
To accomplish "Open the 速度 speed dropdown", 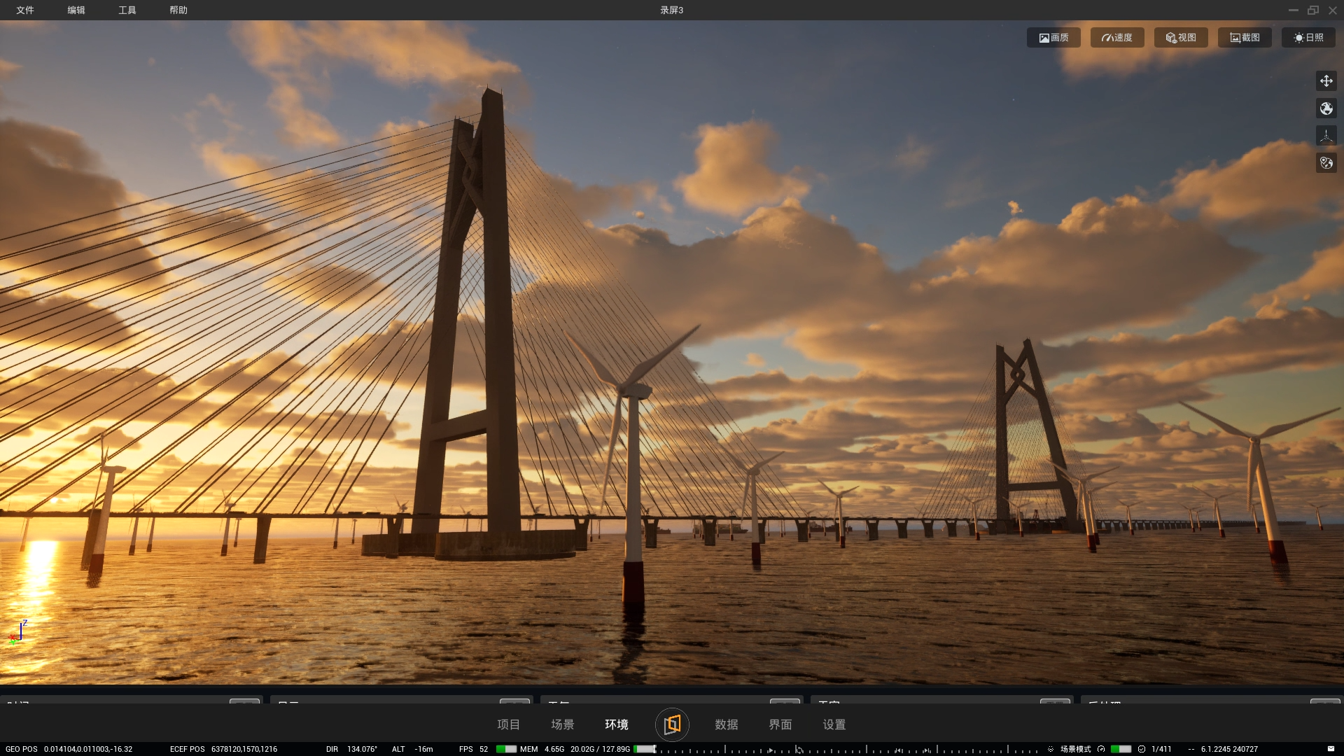I will pos(1117,38).
